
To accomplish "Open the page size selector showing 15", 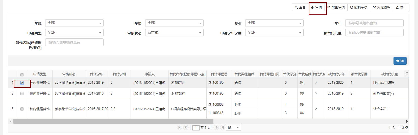I will (233, 128).
